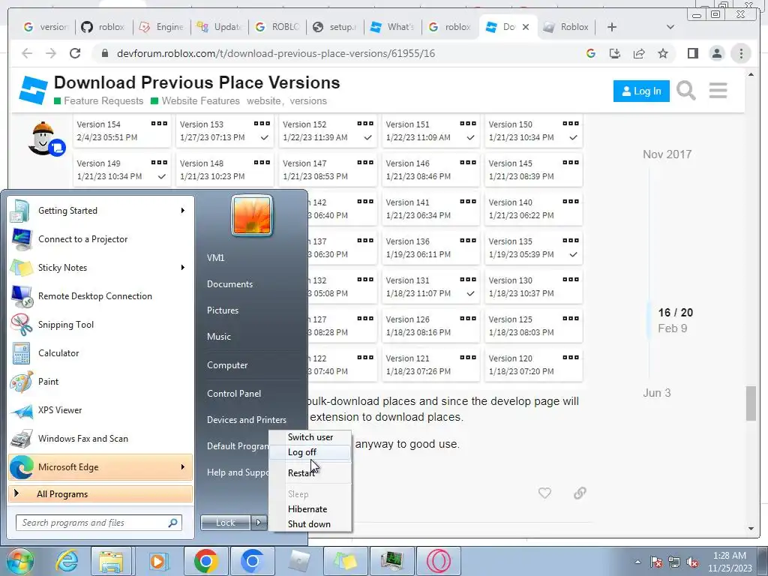
Task: Open the shutdown options arrow next to Lock
Action: pos(259,523)
